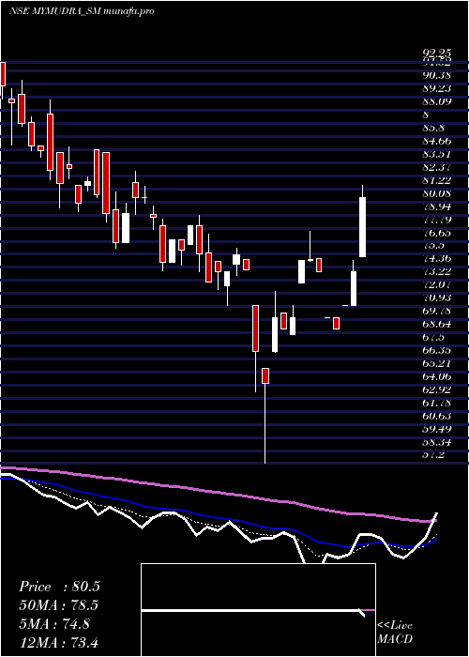Screen dimensions: 469x657
Task: Click the 88.09 price axis label
Action: pyautogui.click(x=436, y=101)
